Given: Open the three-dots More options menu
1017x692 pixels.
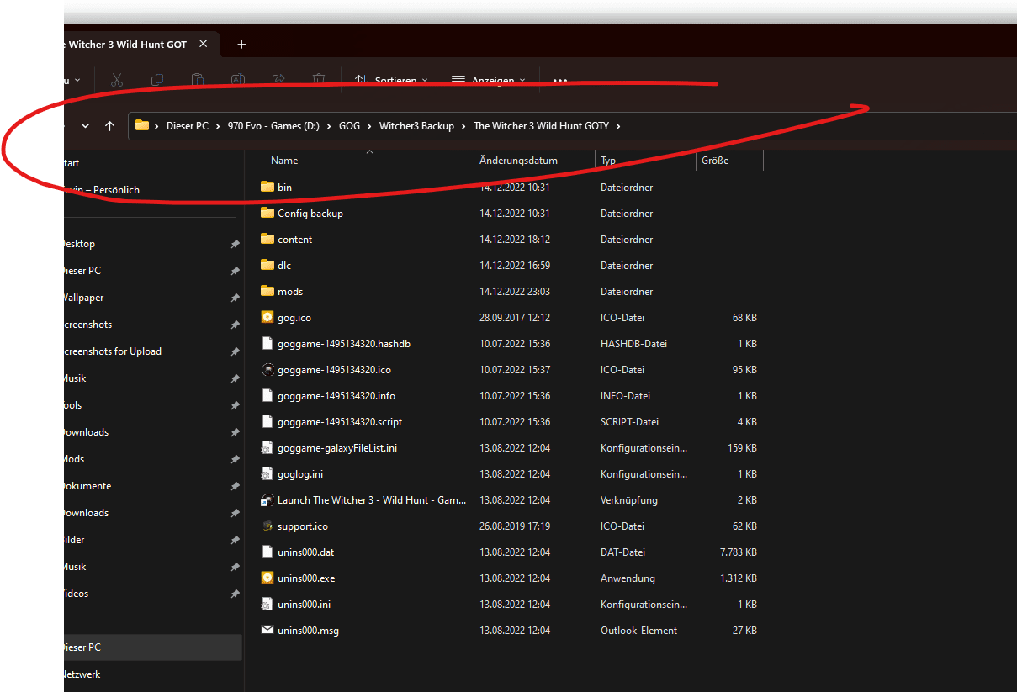Looking at the screenshot, I should point(560,81).
